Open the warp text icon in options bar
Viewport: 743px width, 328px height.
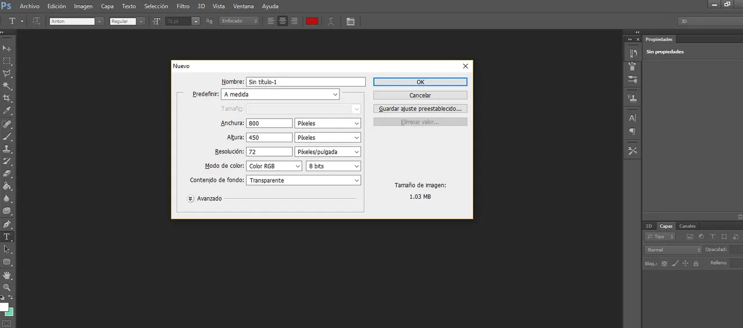pos(331,21)
